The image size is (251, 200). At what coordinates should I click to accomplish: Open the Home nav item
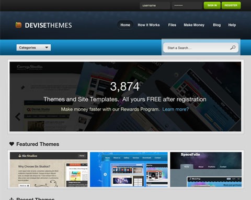(125, 25)
